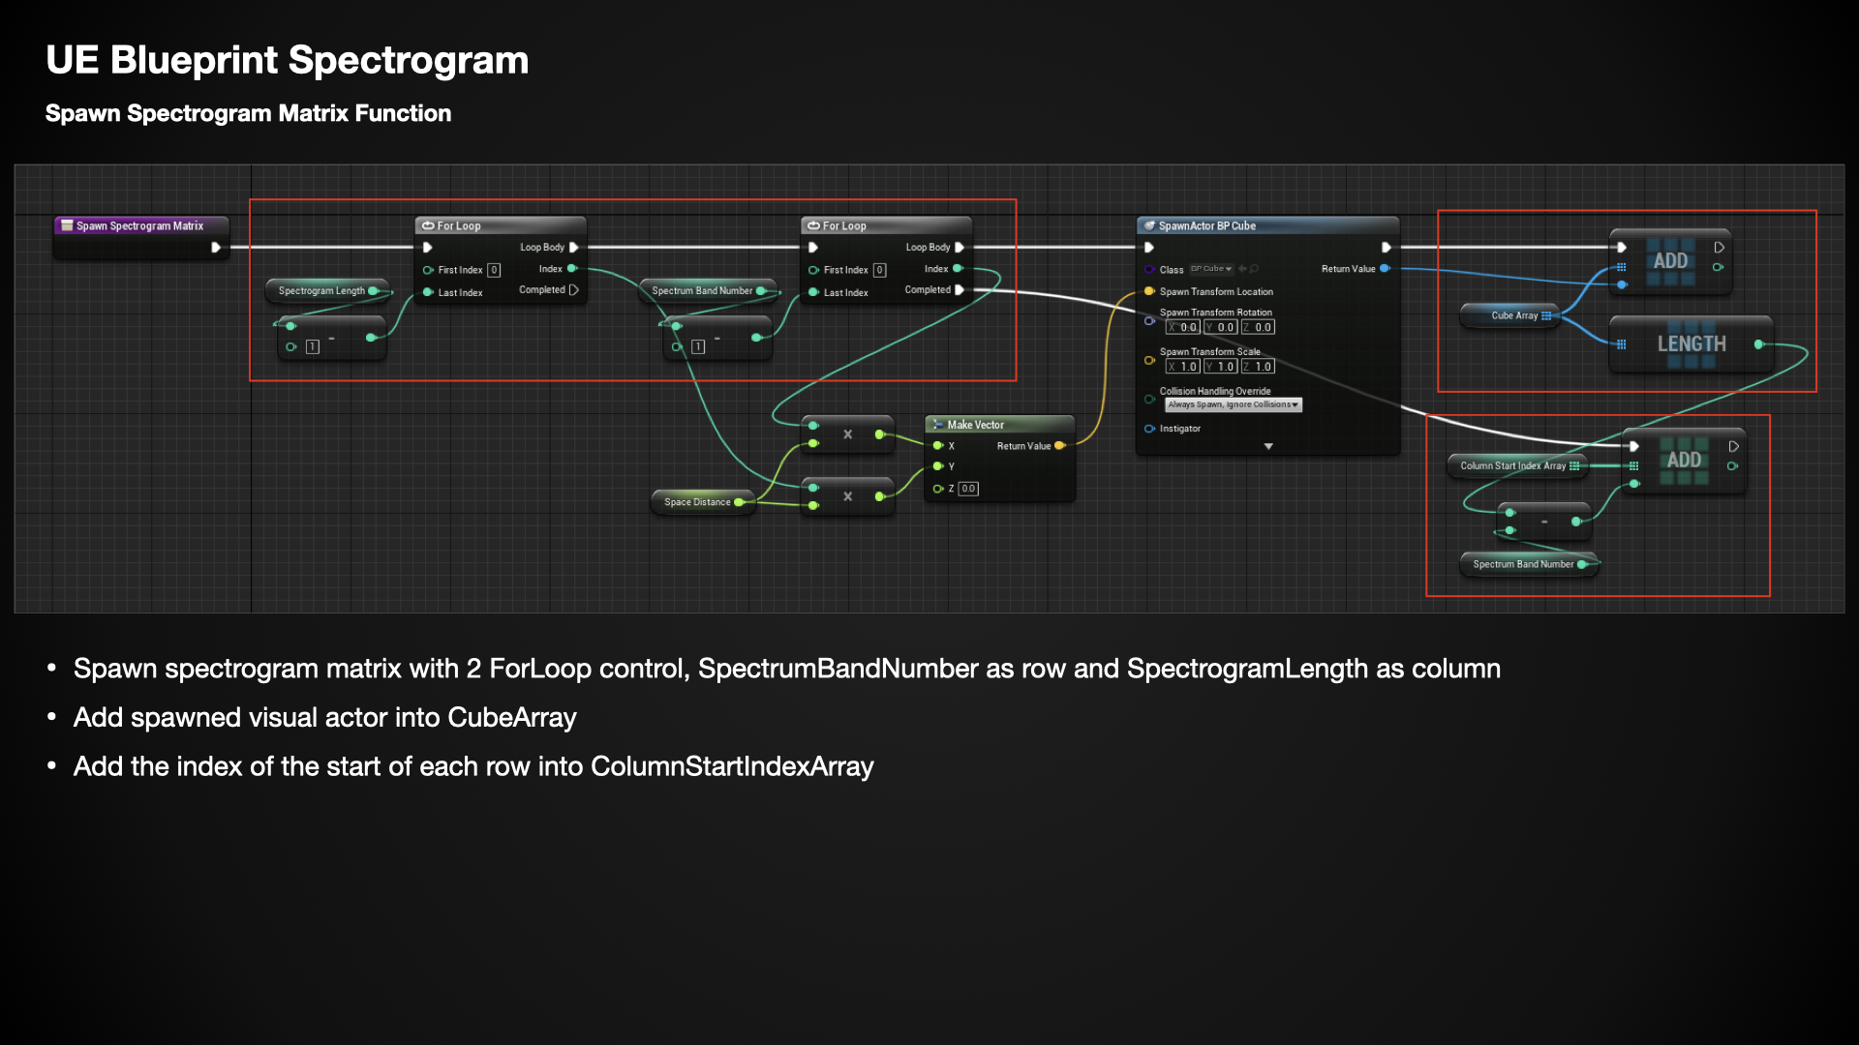Select the Space Distance variable node
Screen dimensions: 1859x1045
703,502
